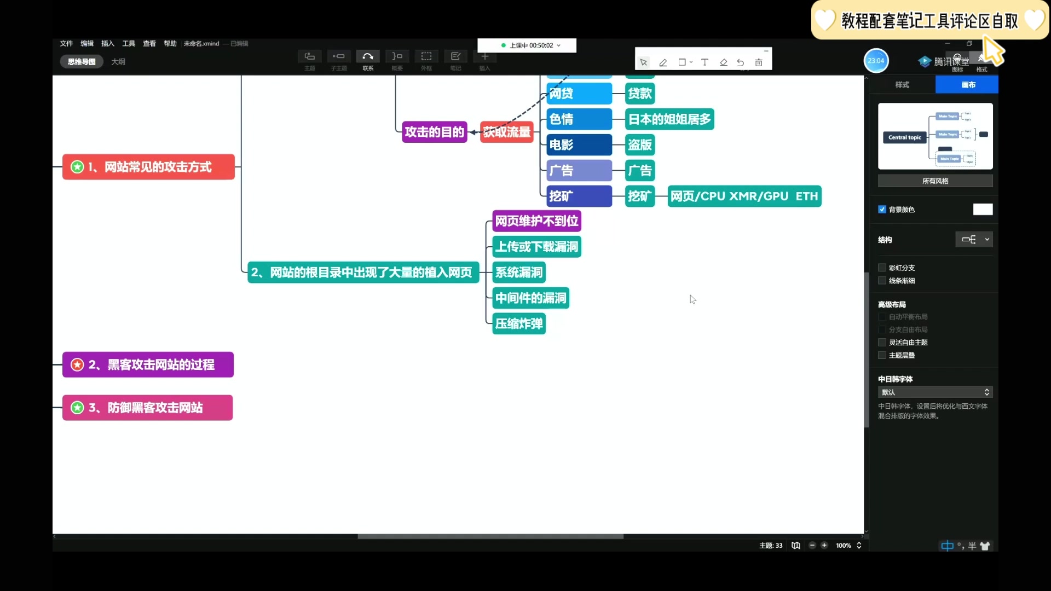
Task: Click the 所有风格 button
Action: click(x=935, y=181)
